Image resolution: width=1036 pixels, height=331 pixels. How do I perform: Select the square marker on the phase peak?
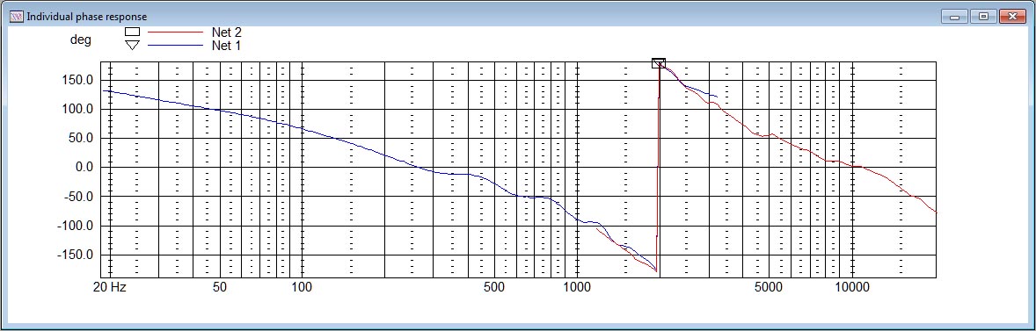(658, 63)
